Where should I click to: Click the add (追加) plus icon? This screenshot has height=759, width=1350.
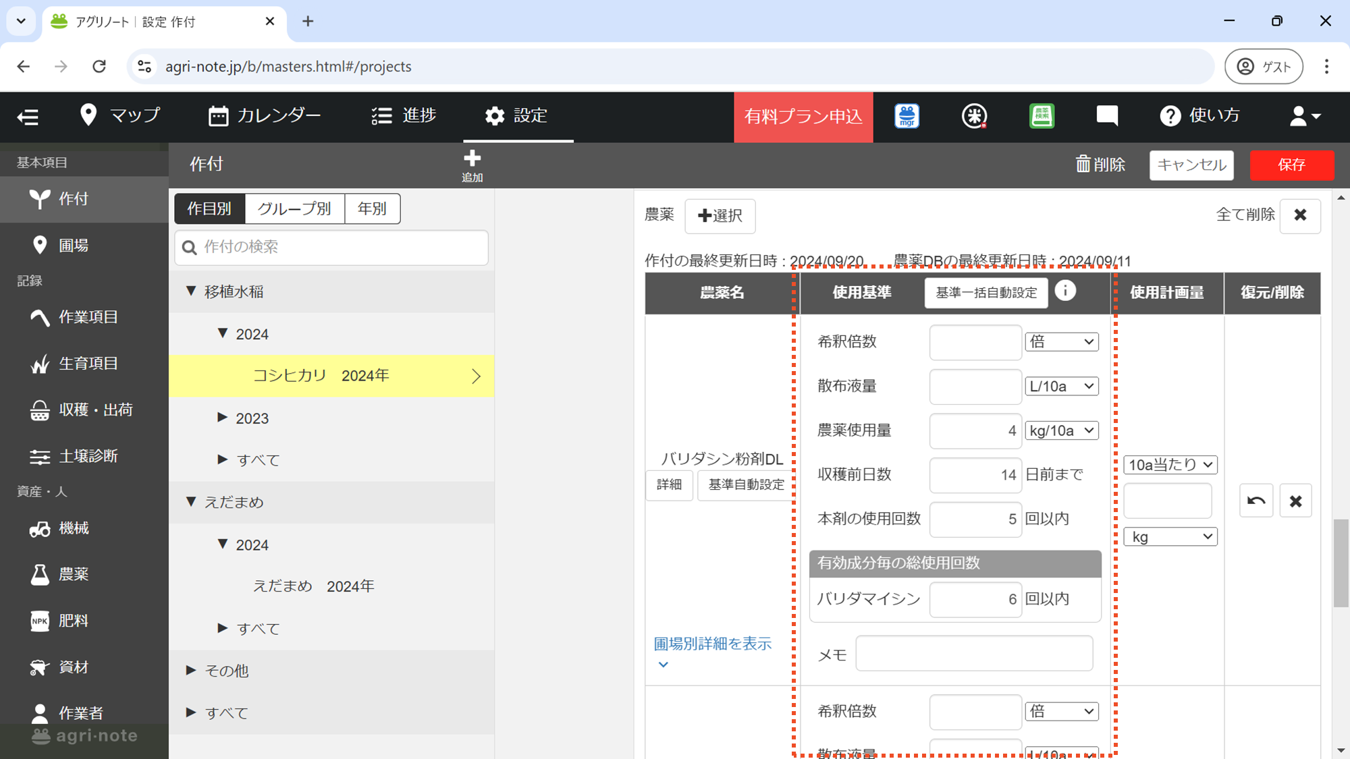pos(472,159)
